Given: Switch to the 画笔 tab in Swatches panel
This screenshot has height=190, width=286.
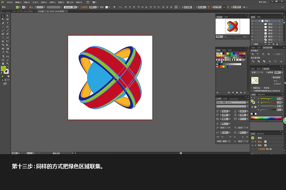Looking at the screenshot, I should pyautogui.click(x=224, y=50).
